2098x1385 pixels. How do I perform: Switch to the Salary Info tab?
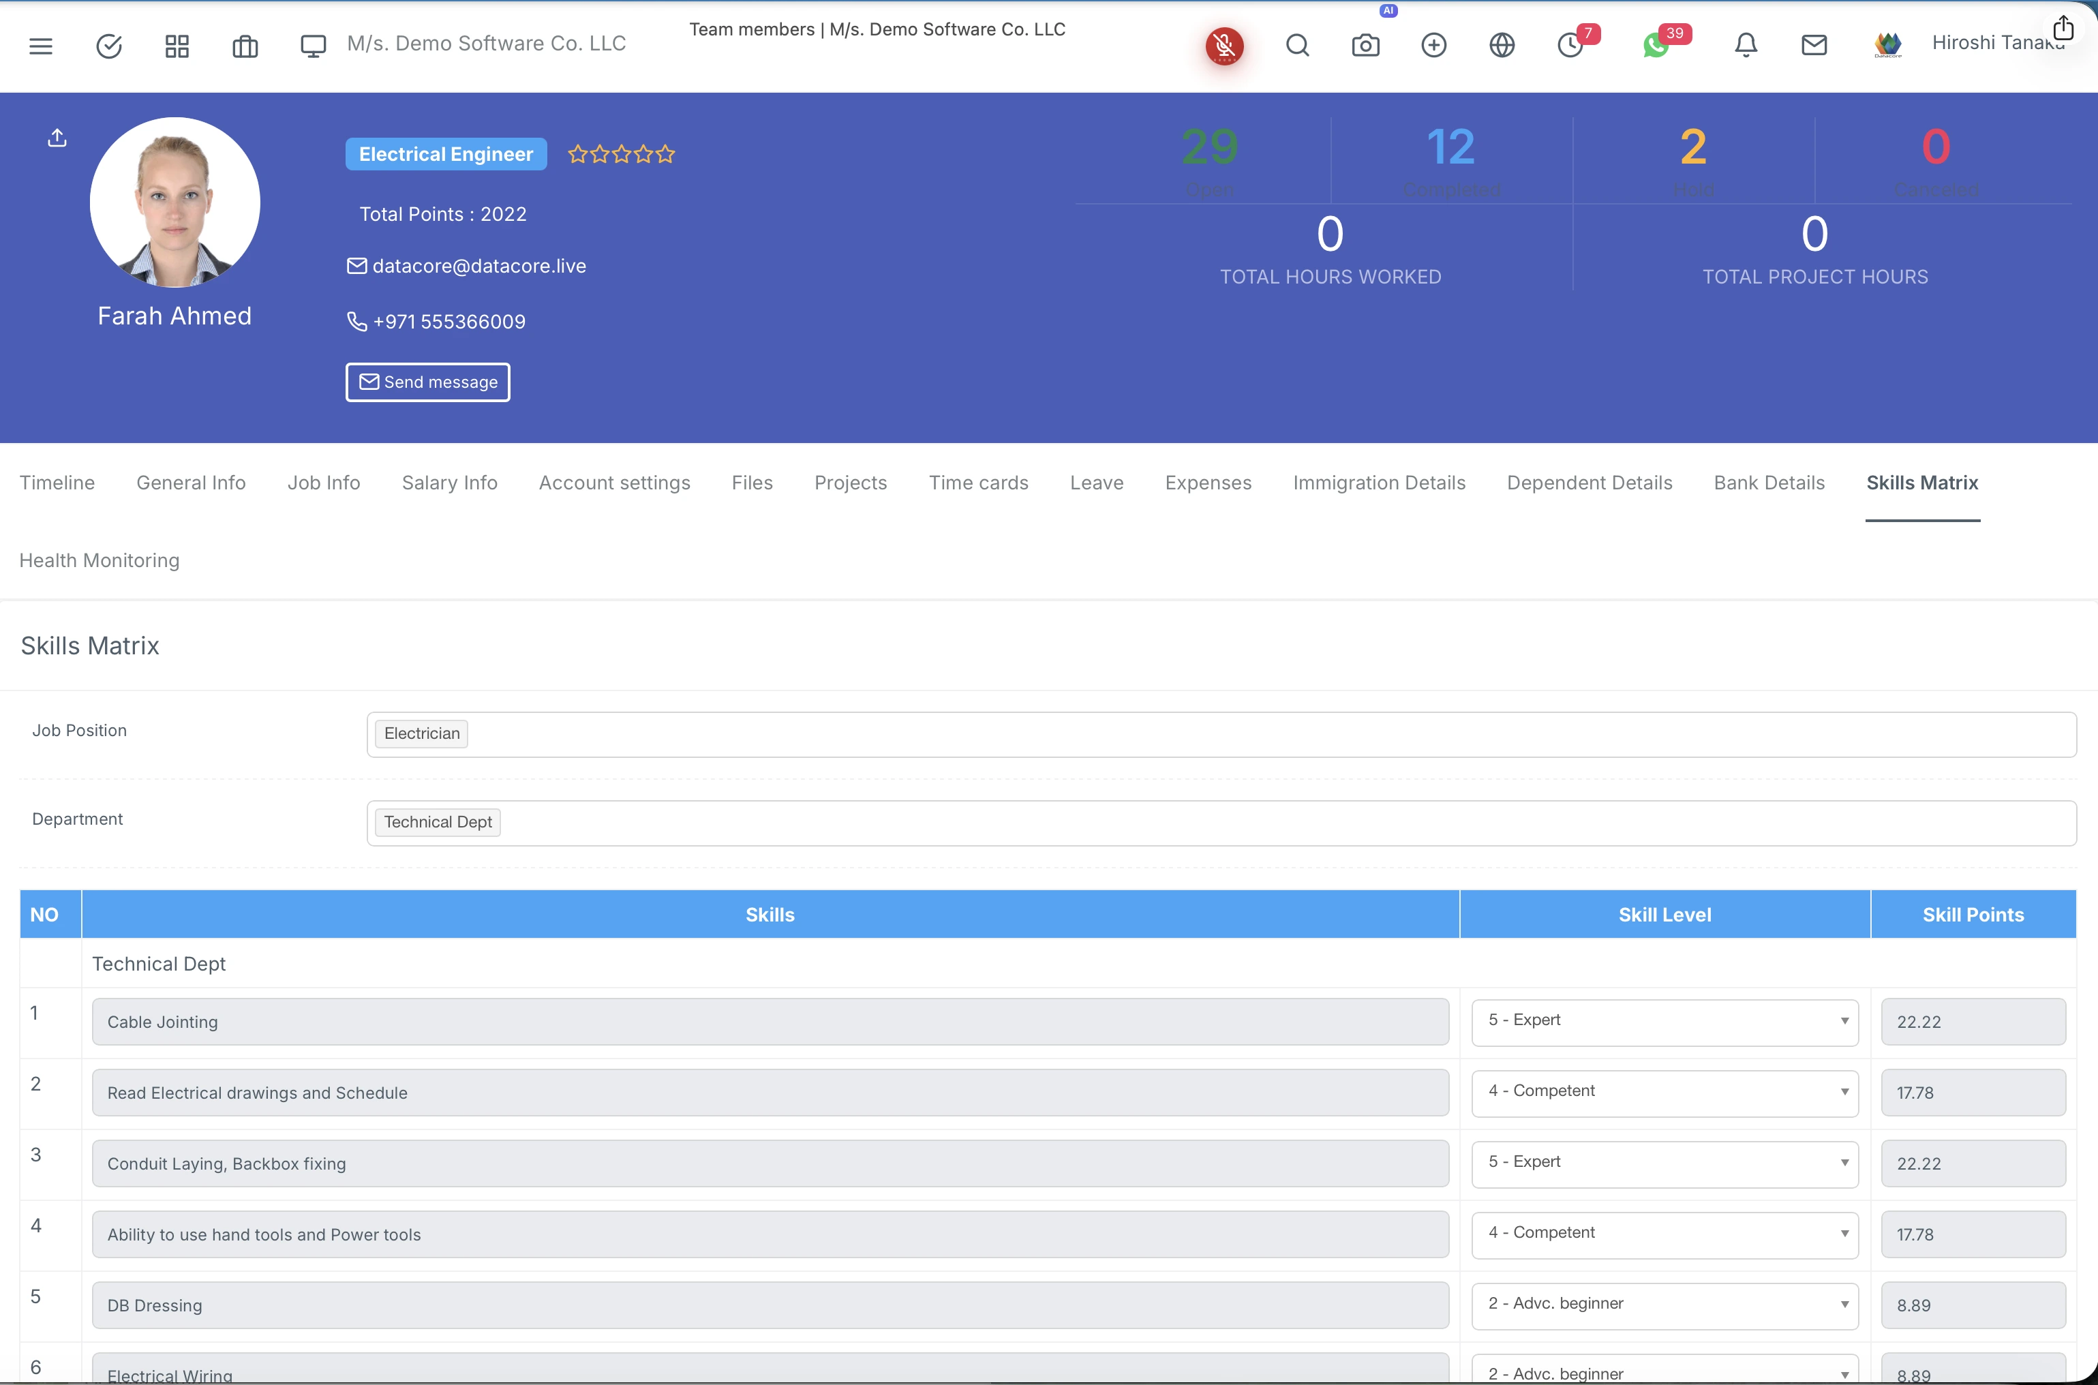tap(450, 483)
